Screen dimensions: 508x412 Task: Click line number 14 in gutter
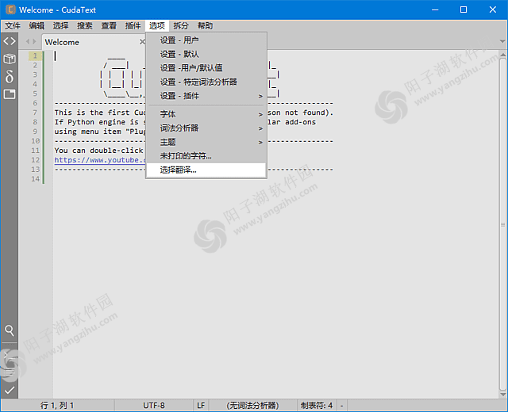point(35,179)
